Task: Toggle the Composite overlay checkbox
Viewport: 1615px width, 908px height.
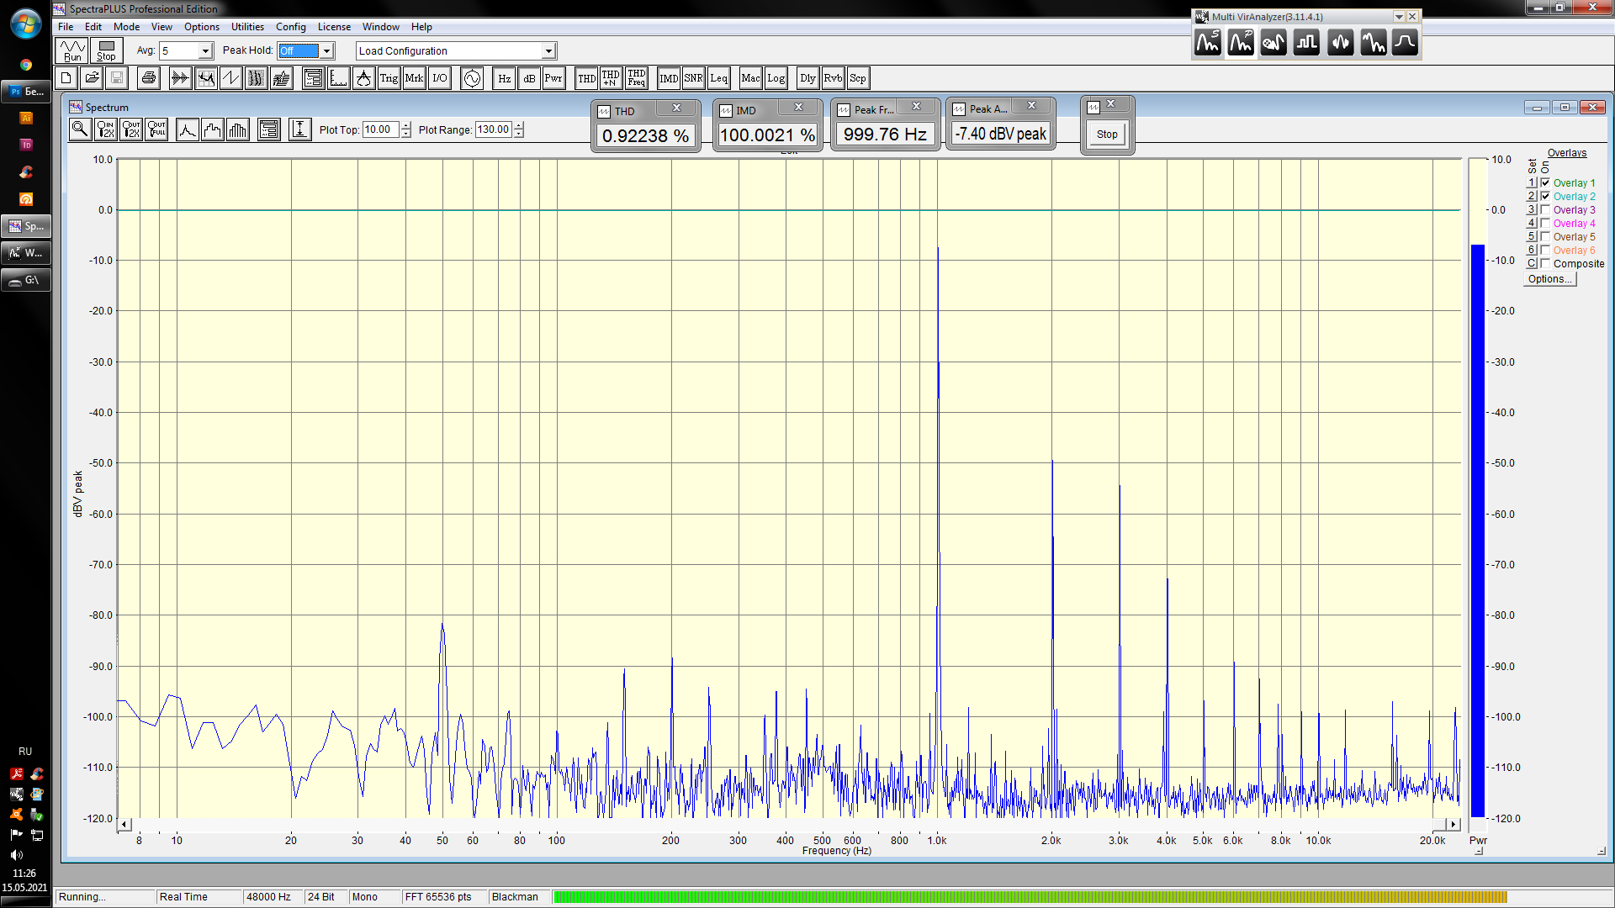Action: (1545, 263)
